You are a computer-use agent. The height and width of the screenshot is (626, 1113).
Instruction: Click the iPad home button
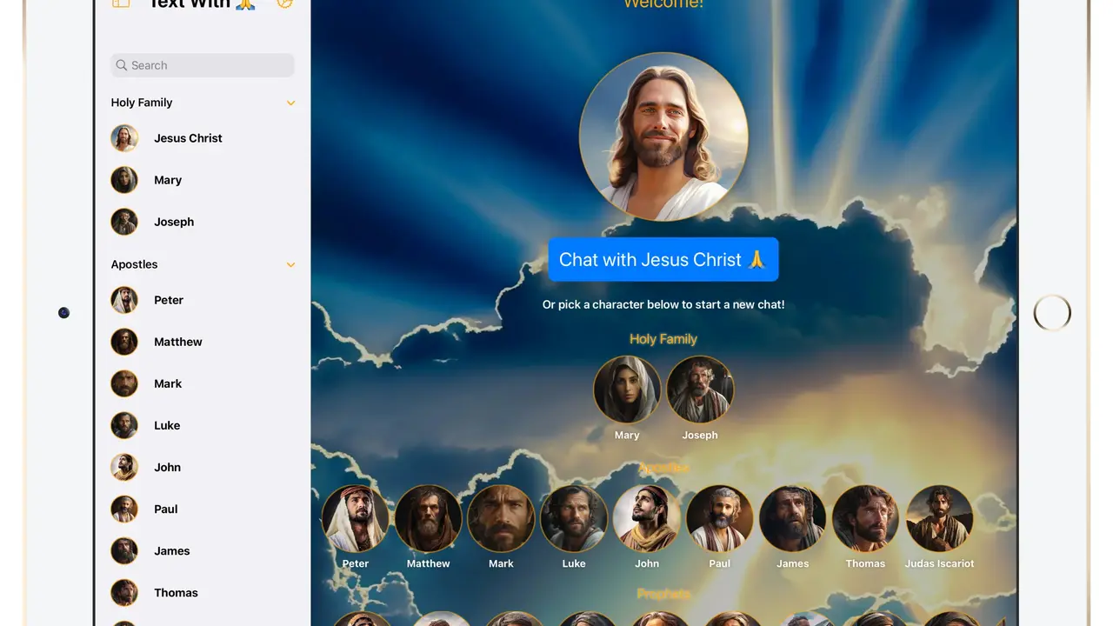pyautogui.click(x=1052, y=313)
